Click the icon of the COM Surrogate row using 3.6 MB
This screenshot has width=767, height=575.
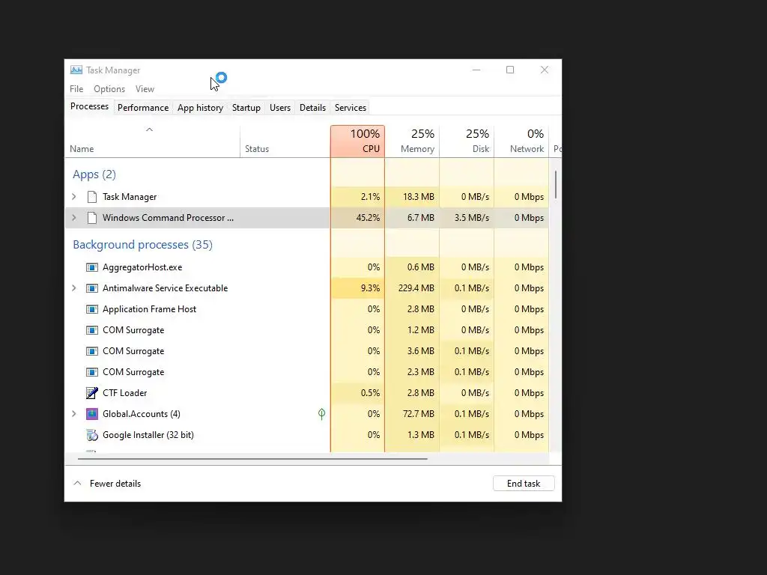91,352
